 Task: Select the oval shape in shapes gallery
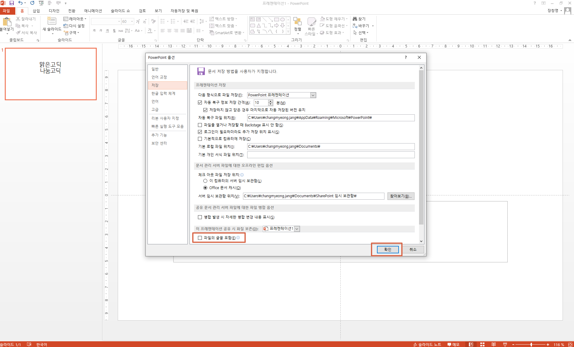coord(282,20)
